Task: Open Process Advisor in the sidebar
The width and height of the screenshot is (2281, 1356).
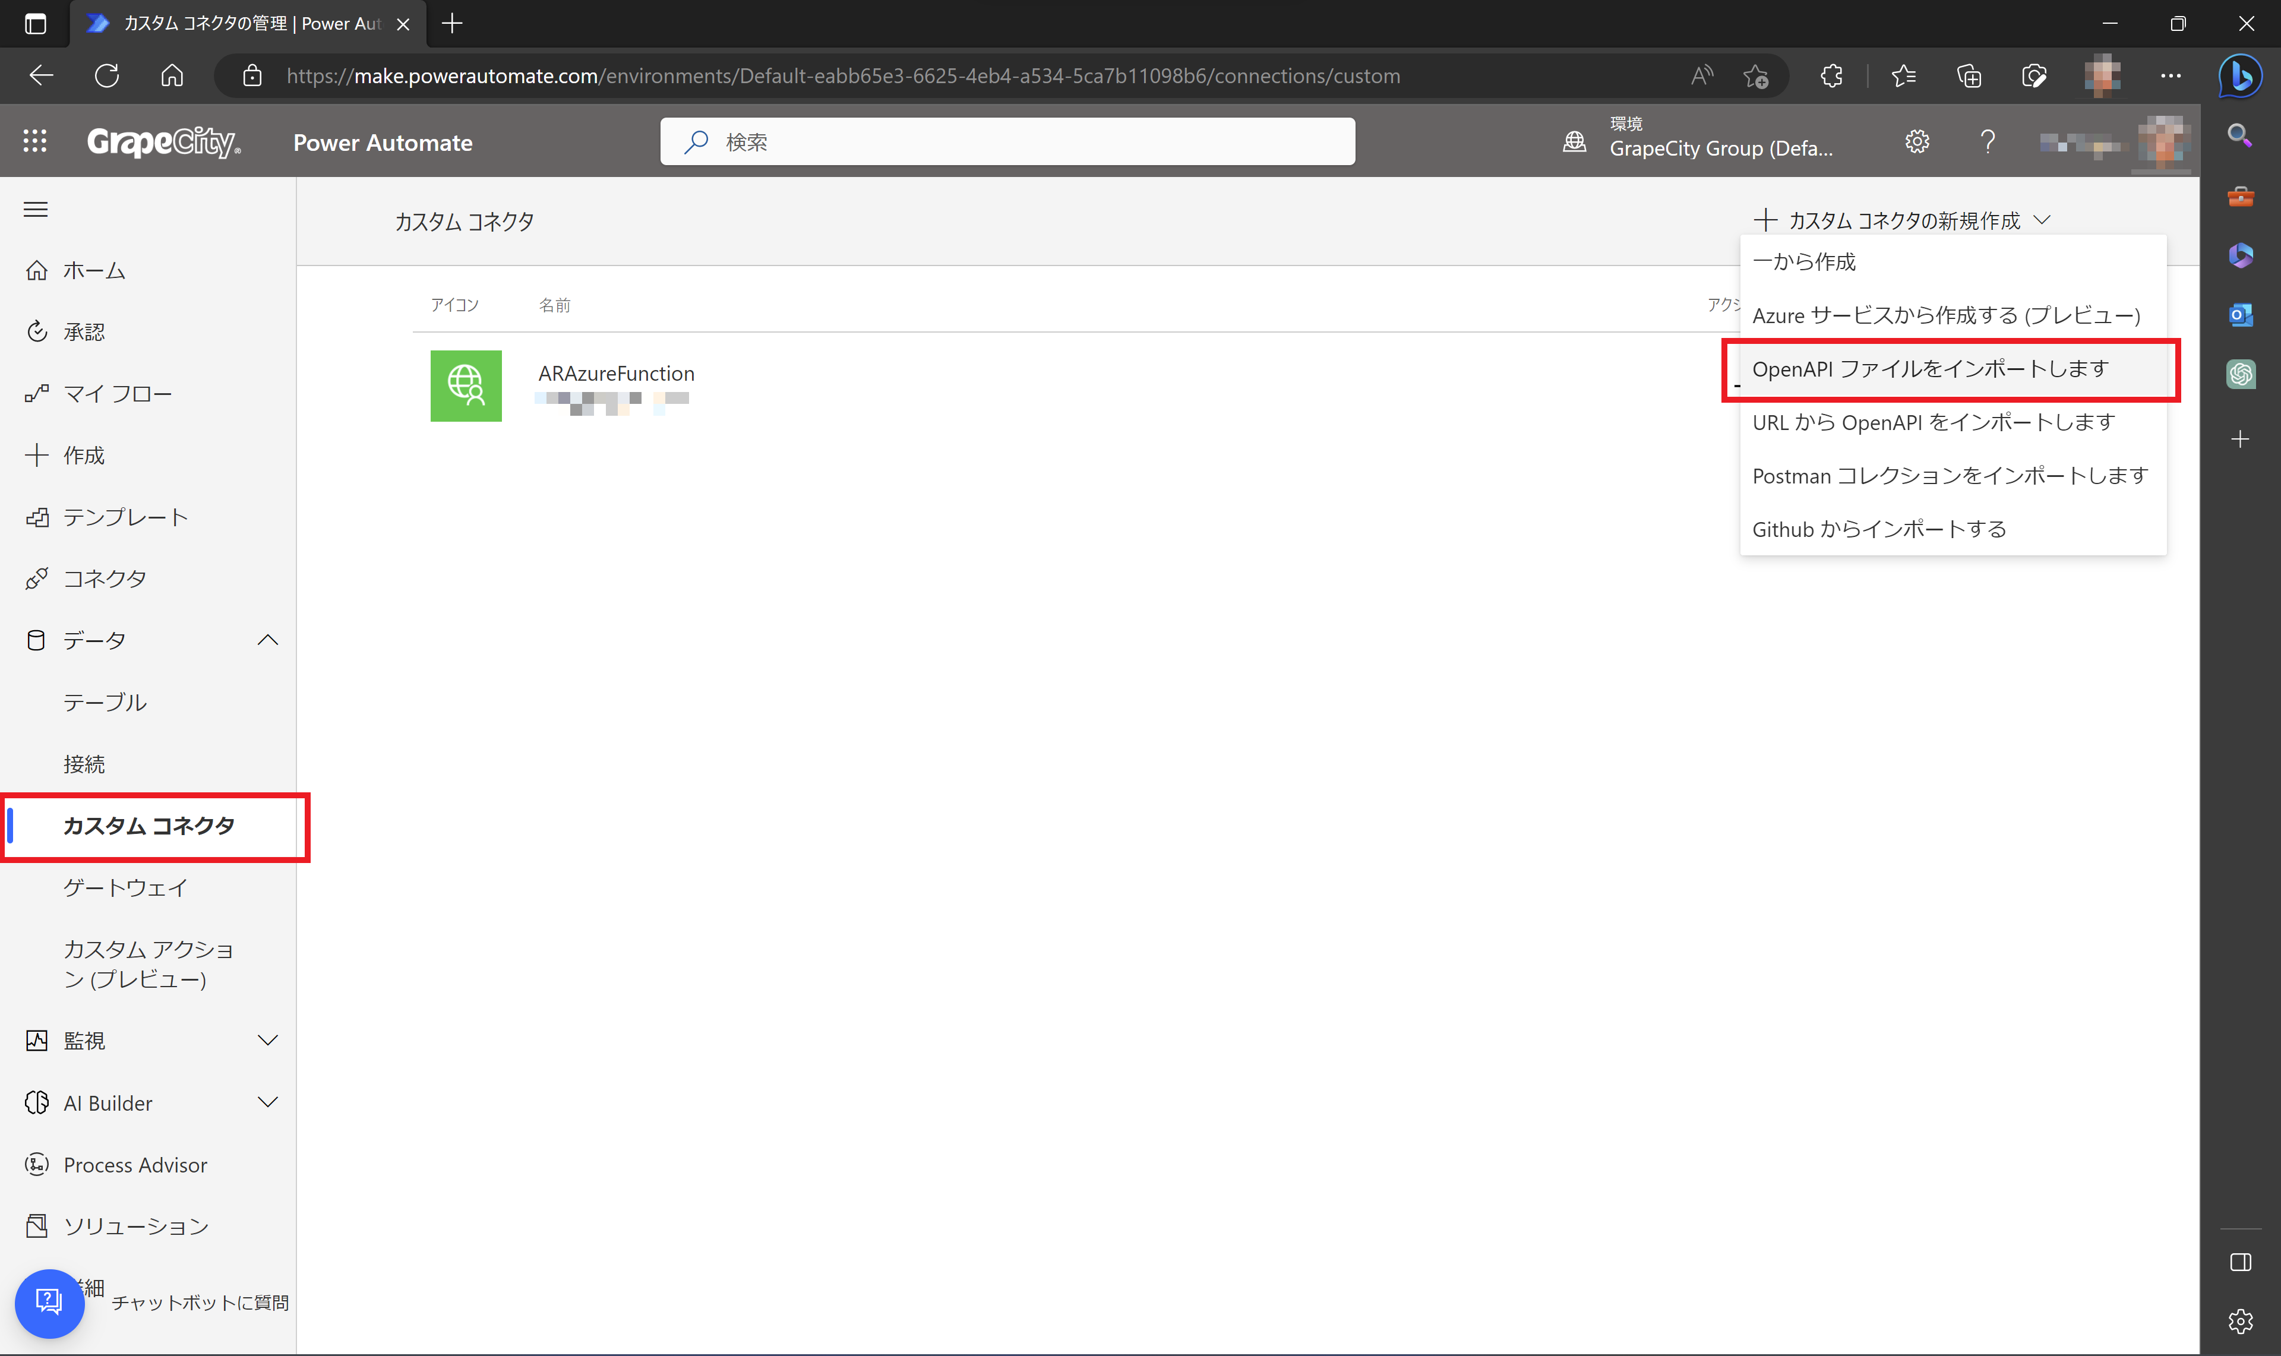Action: pos(148,1164)
